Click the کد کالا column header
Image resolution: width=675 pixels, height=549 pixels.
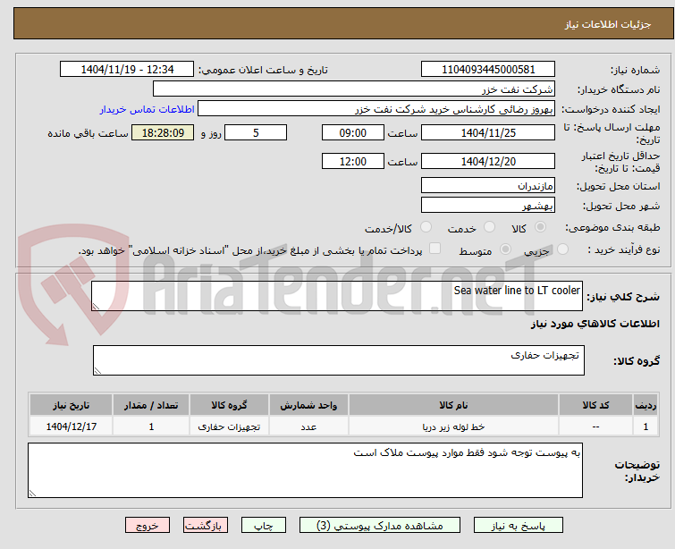tap(595, 405)
